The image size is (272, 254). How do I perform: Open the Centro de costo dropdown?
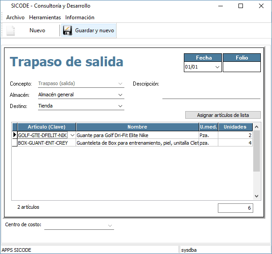tap(110, 226)
